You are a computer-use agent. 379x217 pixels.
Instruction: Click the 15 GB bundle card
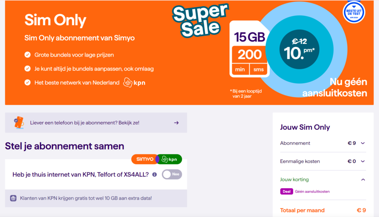pos(249,49)
